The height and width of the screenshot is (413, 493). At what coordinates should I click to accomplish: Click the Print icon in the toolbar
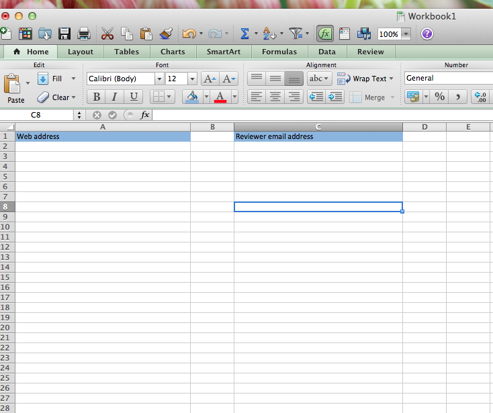click(x=84, y=34)
